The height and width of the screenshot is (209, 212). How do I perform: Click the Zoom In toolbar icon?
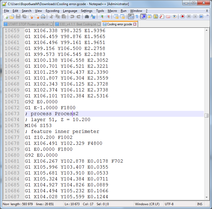pyautogui.click(x=102, y=16)
